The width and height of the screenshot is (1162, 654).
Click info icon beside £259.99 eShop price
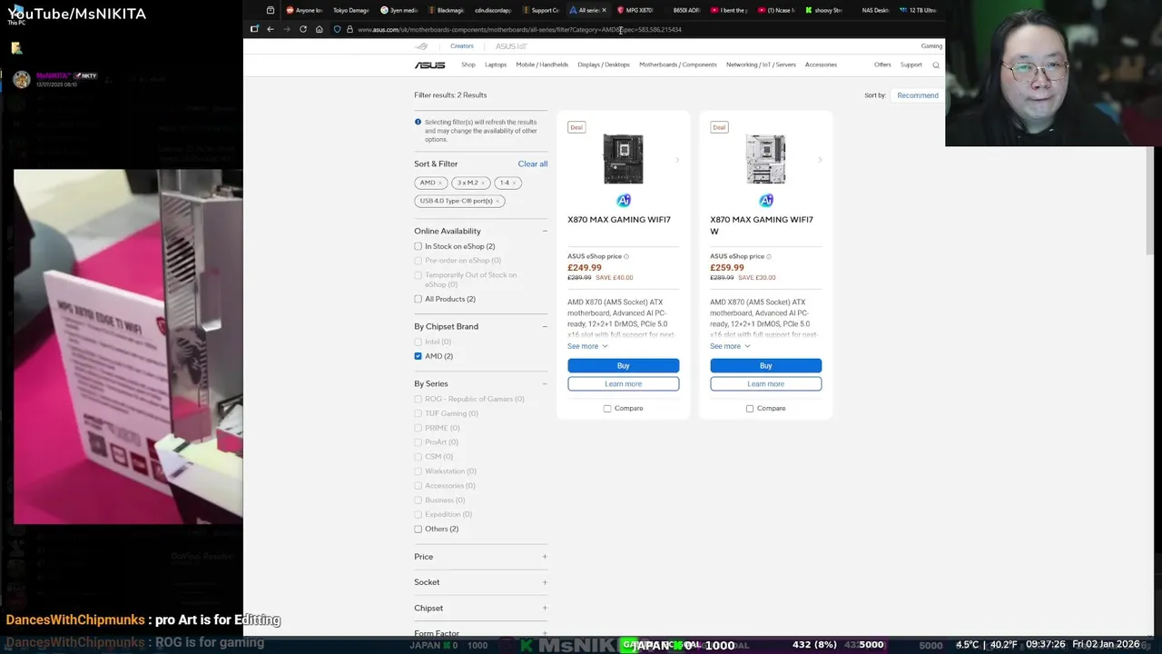tap(769, 256)
